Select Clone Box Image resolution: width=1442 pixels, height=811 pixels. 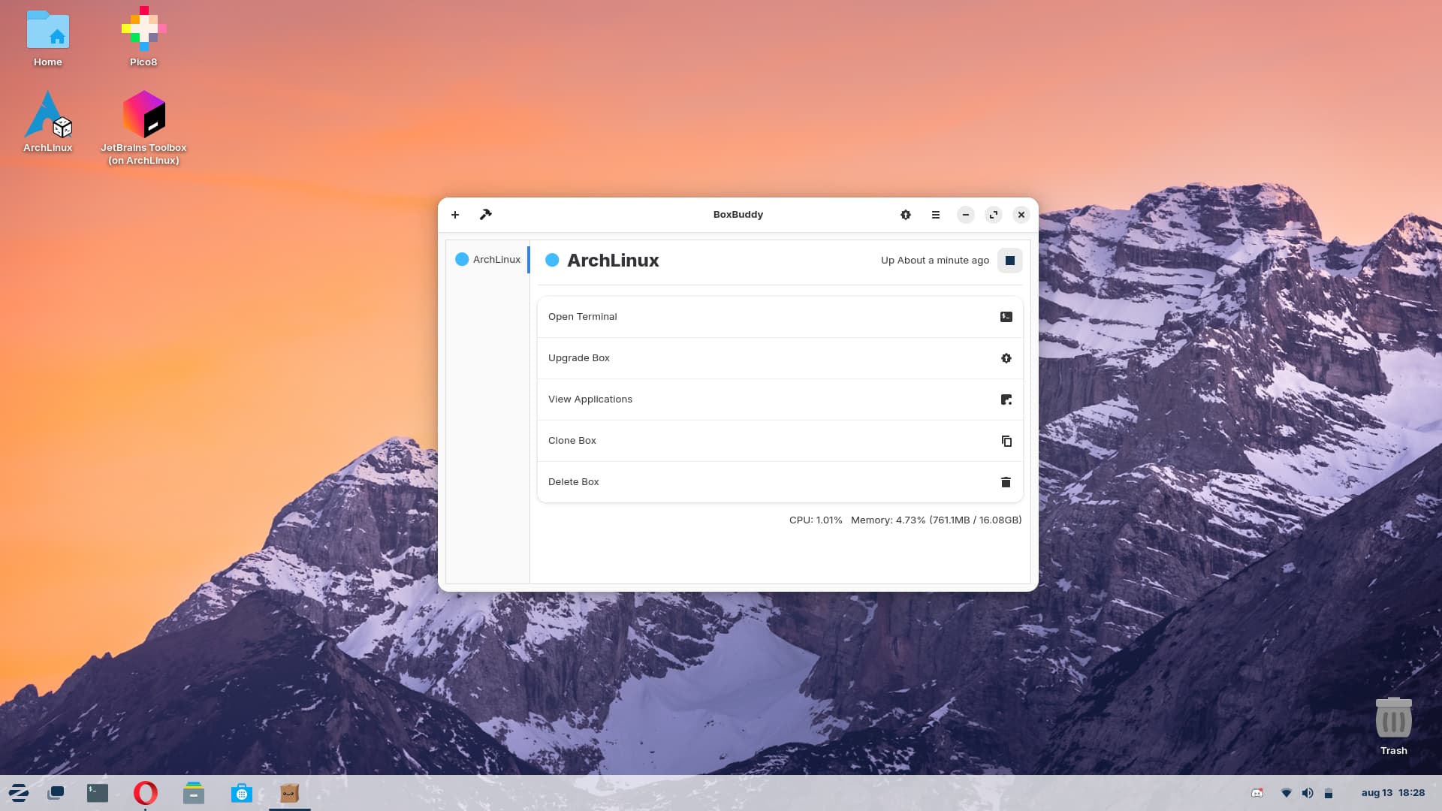(x=780, y=441)
